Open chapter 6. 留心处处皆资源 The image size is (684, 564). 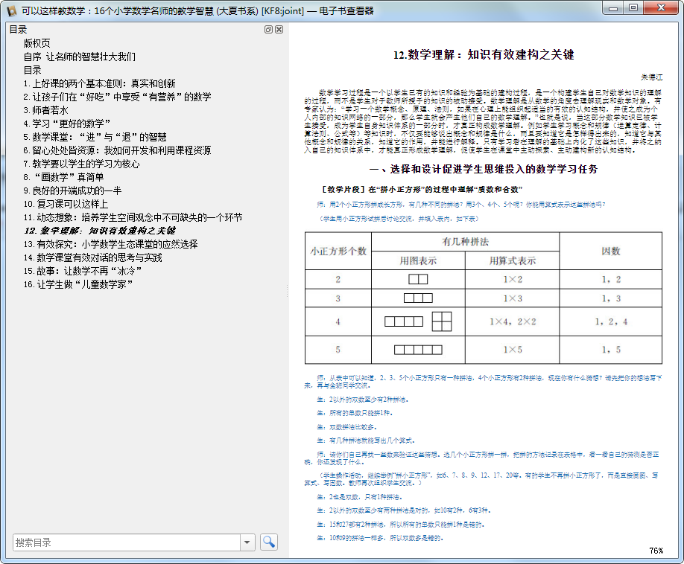point(117,150)
